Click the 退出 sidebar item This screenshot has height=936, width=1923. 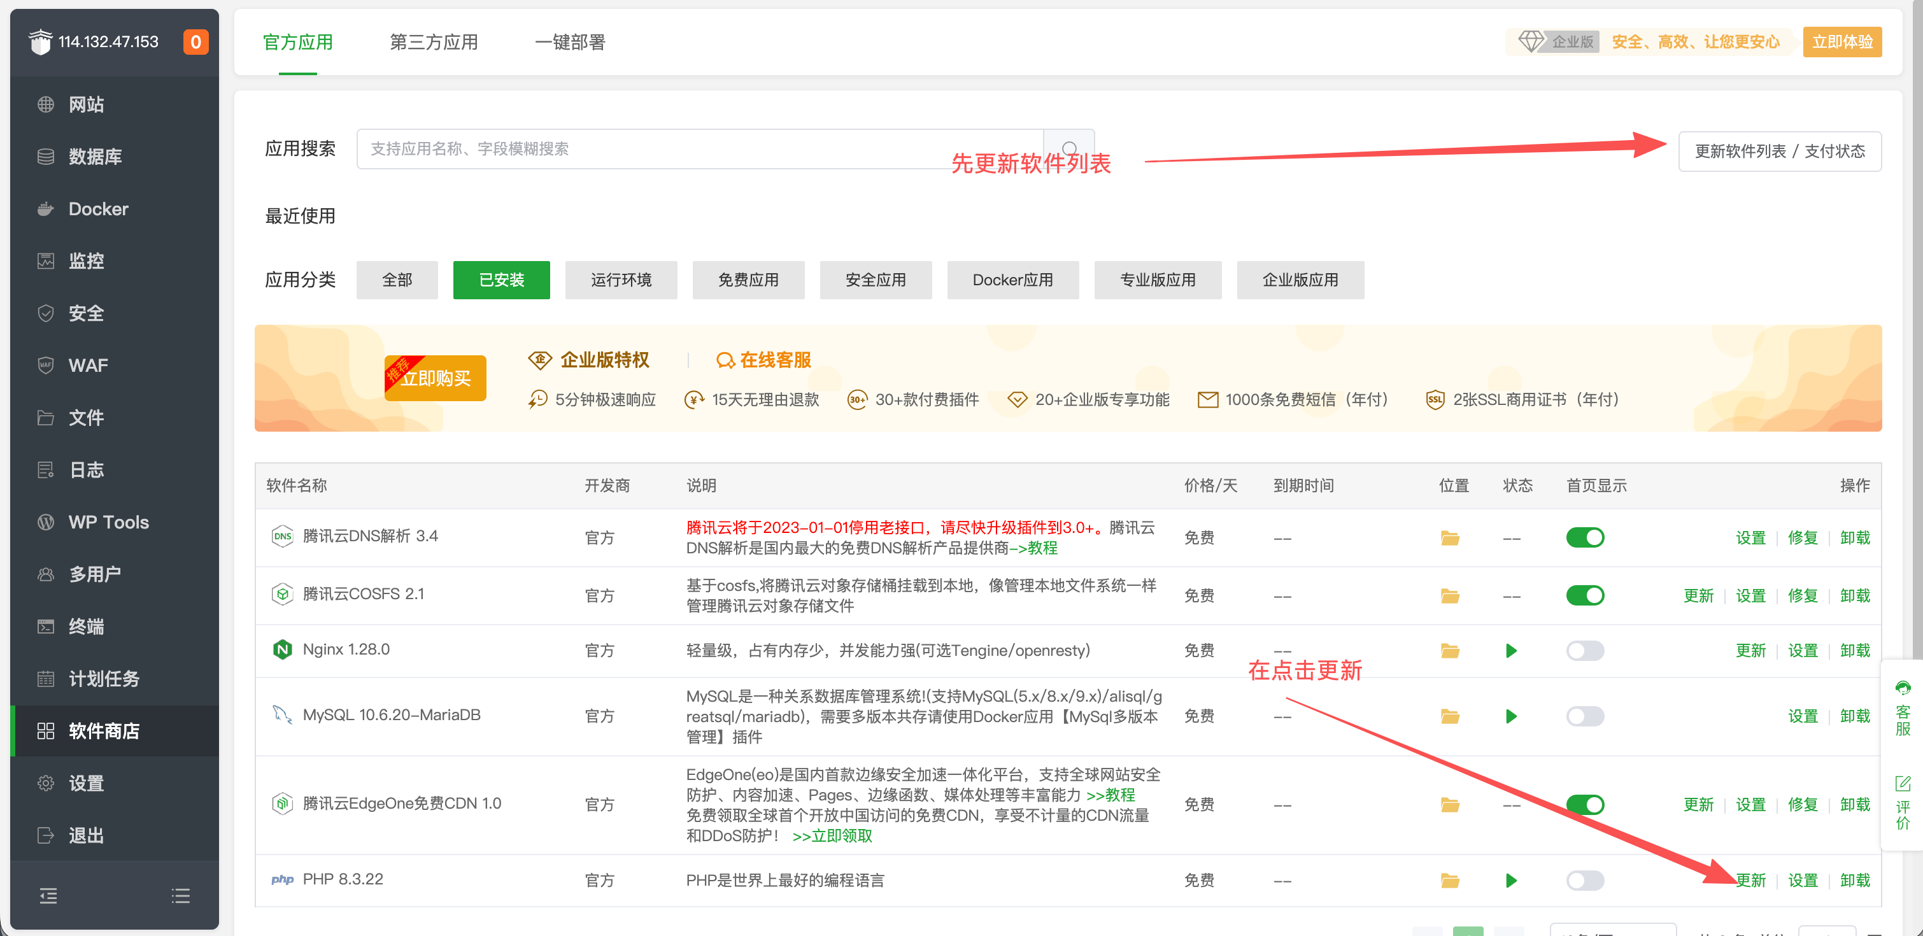(114, 836)
